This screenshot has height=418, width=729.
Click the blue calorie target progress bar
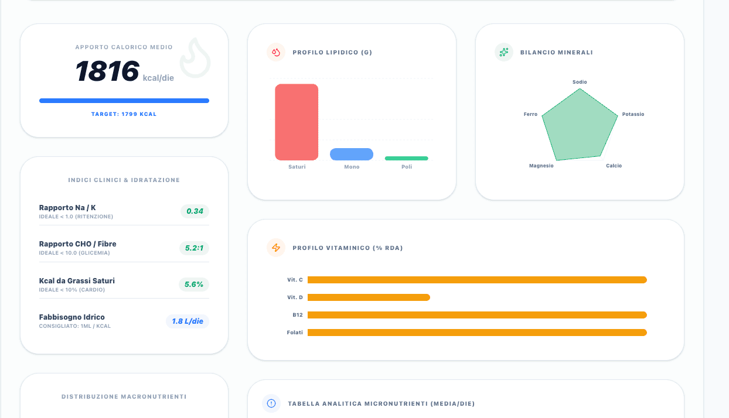(124, 101)
